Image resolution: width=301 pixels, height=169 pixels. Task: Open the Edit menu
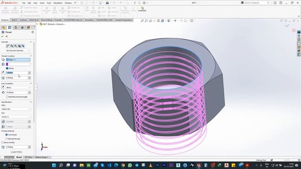(x=29, y=3)
